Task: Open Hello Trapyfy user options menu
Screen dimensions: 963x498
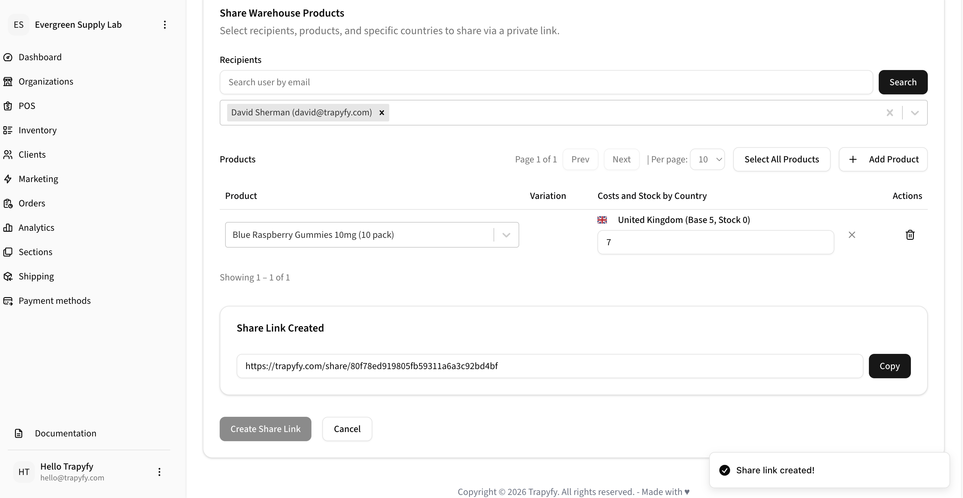Action: click(x=159, y=472)
